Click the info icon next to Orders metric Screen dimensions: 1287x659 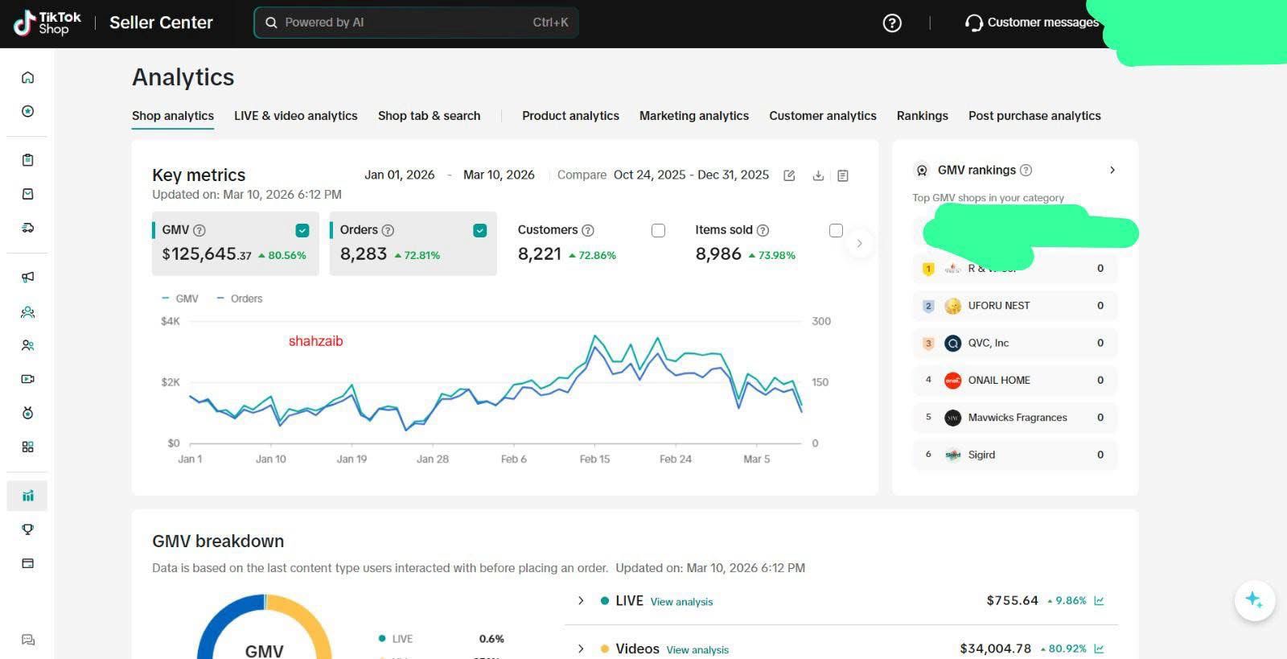click(x=388, y=230)
